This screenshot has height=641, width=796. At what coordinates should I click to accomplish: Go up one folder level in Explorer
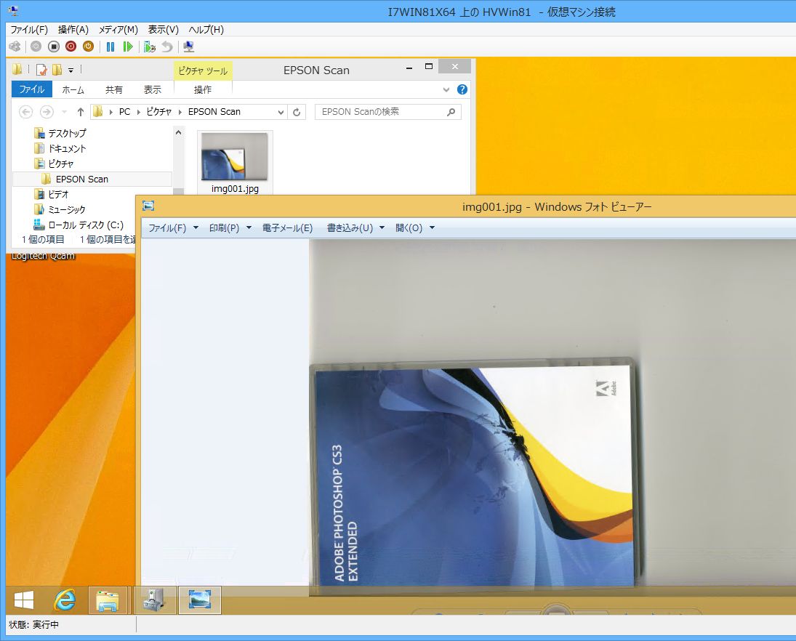click(x=80, y=112)
